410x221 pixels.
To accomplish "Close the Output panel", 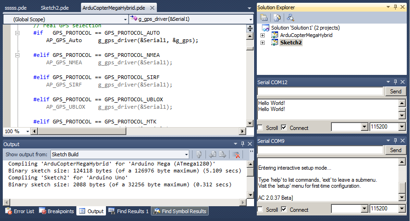I will [250, 144].
